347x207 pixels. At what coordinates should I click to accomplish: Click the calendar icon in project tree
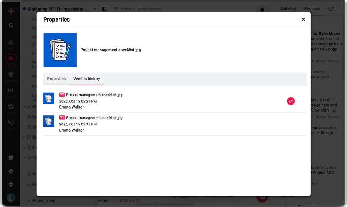tap(29, 127)
